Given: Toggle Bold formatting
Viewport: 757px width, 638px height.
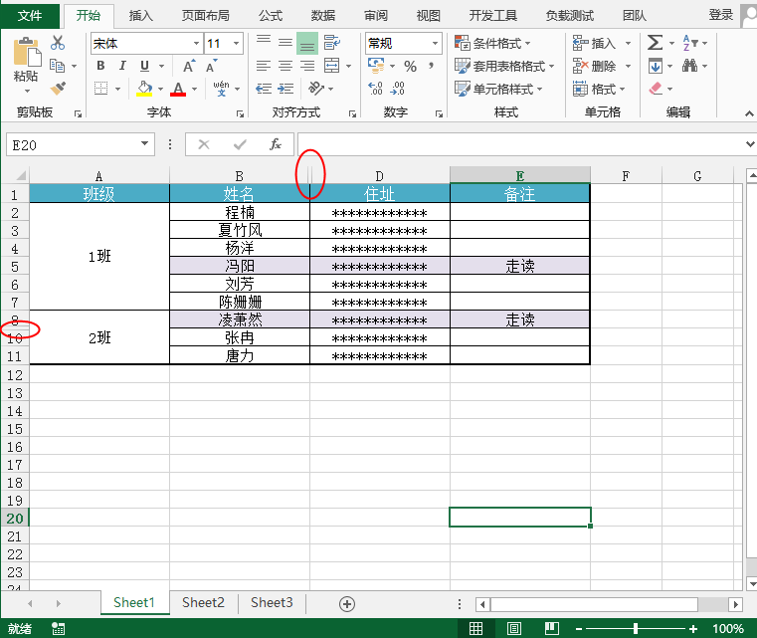Looking at the screenshot, I should coord(100,66).
